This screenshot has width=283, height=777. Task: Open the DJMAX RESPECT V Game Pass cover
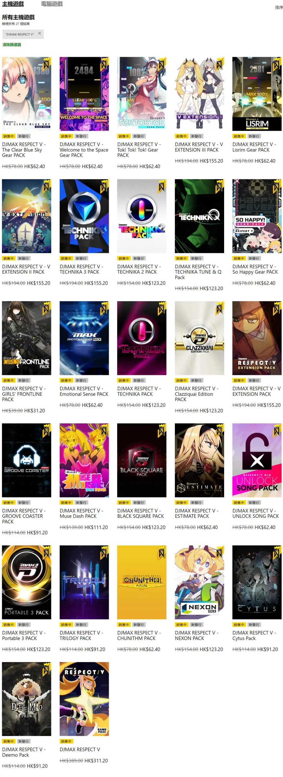84,699
